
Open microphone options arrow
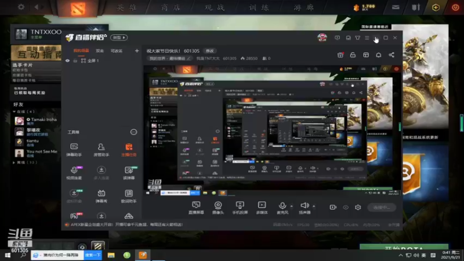point(292,206)
